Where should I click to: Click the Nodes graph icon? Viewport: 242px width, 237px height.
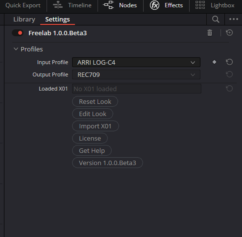tap(108, 5)
